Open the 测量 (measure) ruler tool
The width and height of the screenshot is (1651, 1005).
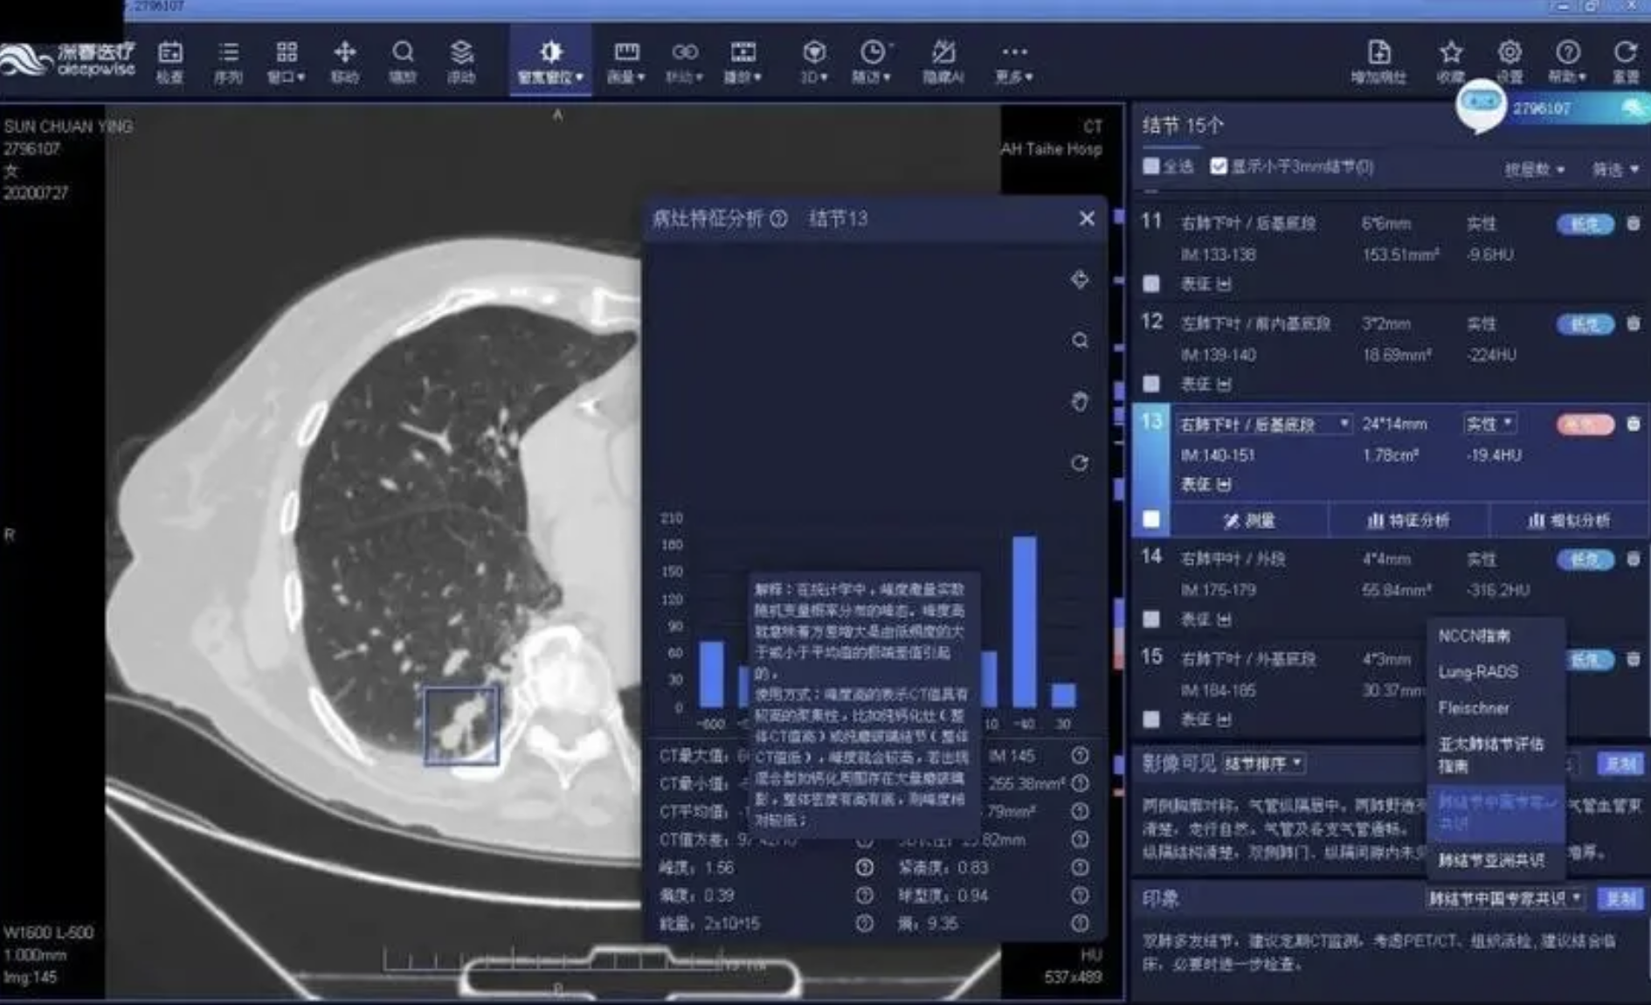(625, 60)
